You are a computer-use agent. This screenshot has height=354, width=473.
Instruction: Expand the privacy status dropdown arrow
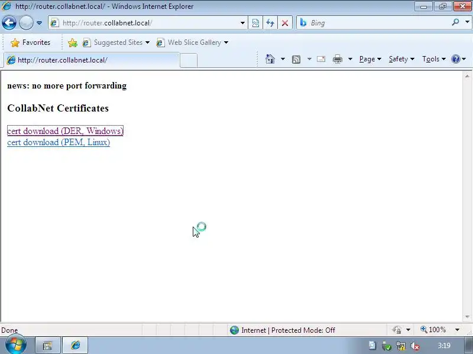(x=408, y=330)
